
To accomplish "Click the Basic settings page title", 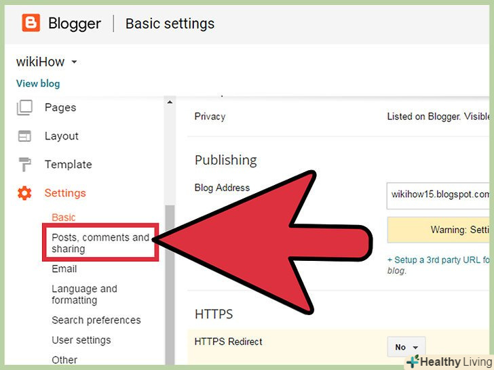I will point(170,24).
